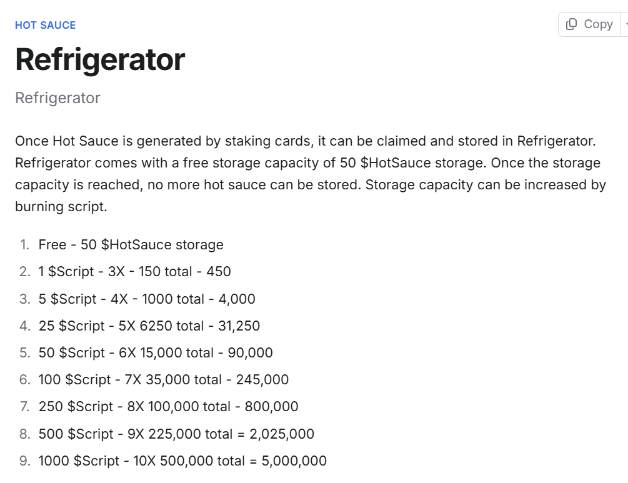Screen dimensions: 628x483
Task: Click the list number 9 marker
Action: point(25,461)
